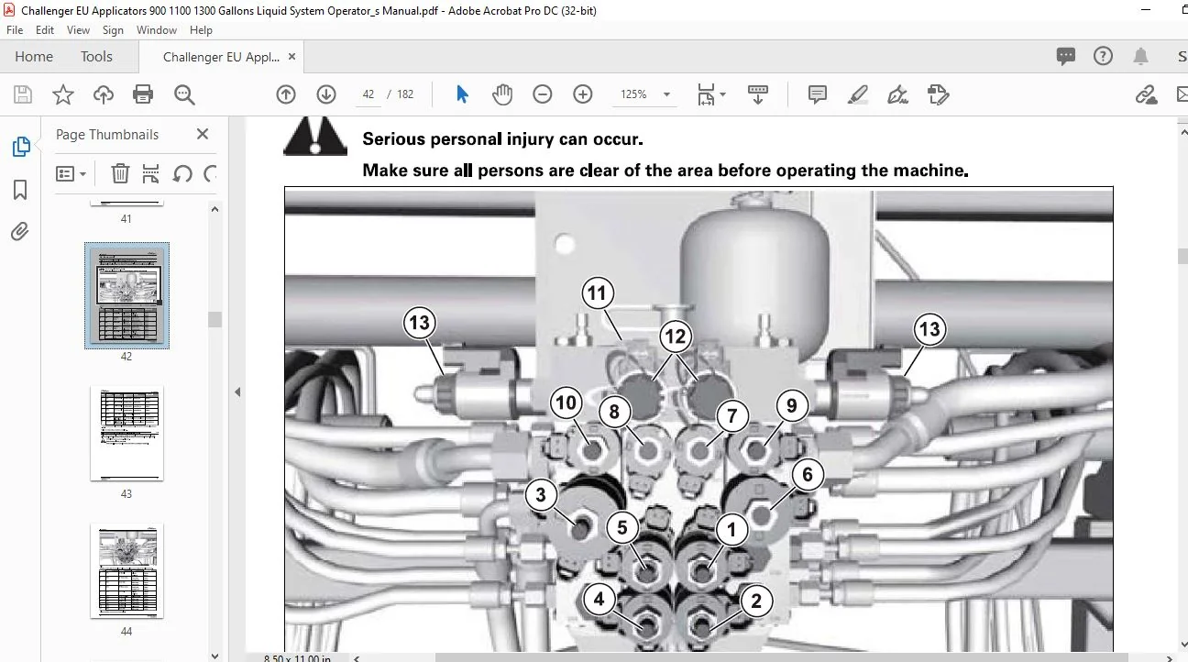Switch to the Home tab
This screenshot has width=1188, height=662.
coord(34,57)
